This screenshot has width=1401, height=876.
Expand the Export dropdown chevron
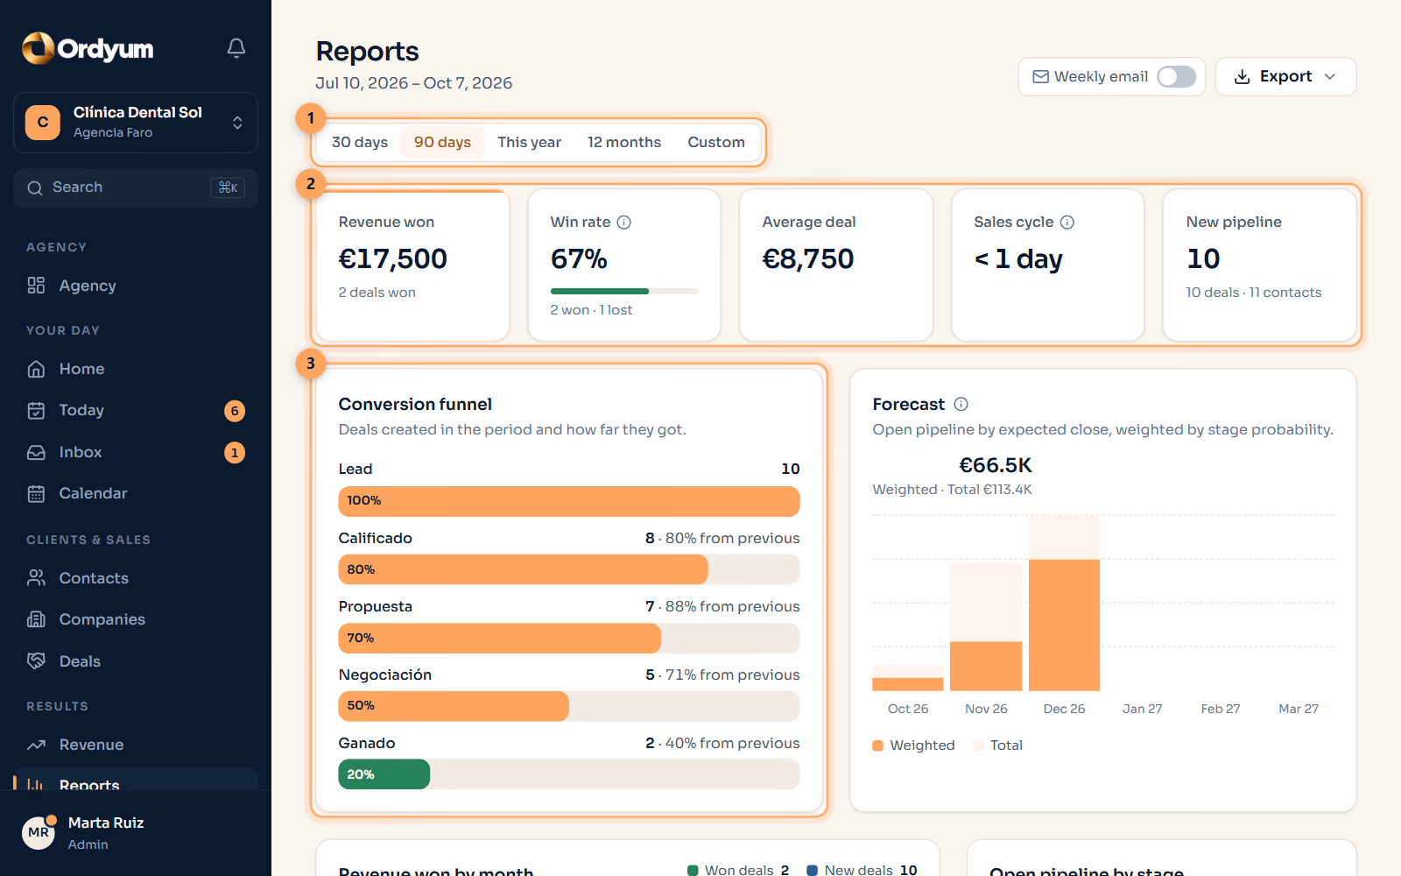pyautogui.click(x=1330, y=77)
